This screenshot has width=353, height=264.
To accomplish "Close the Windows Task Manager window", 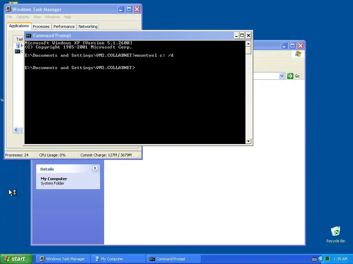I will tap(137, 9).
